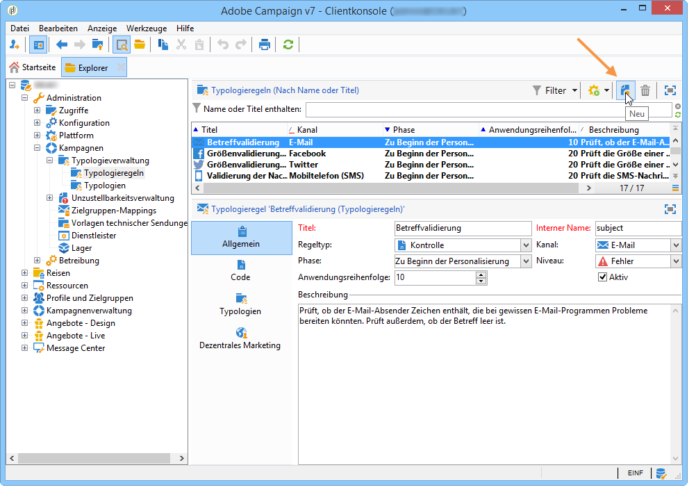Open the Phase dropdown

[x=526, y=261]
